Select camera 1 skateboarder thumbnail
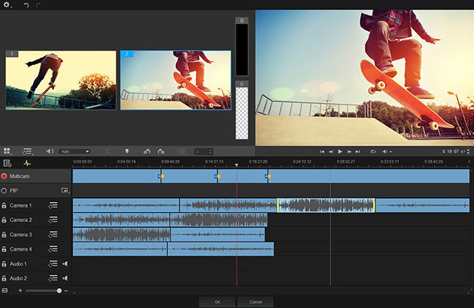Screen dimensions: 474x308 pyautogui.click(x=61, y=80)
